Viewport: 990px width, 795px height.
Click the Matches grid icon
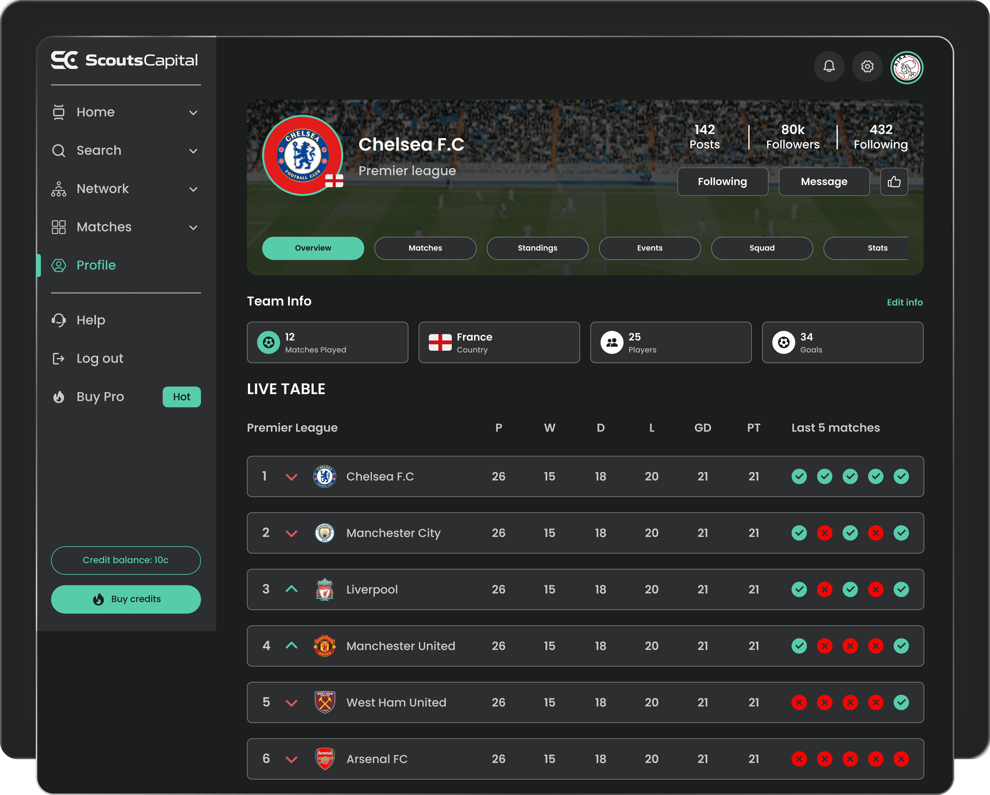59,227
